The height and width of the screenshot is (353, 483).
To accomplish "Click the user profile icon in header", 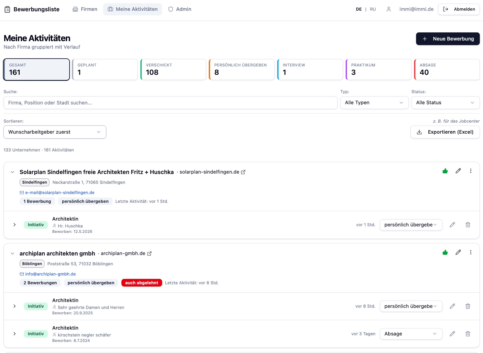I will (389, 9).
